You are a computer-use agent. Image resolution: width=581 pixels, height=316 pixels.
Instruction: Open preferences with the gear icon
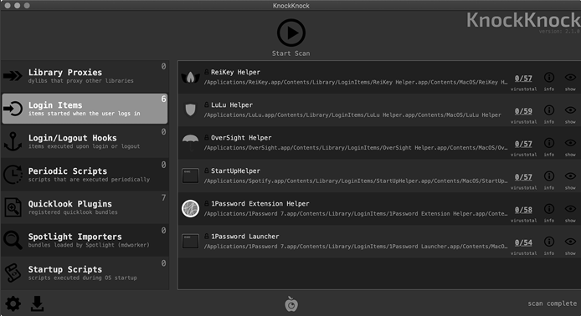pos(13,303)
